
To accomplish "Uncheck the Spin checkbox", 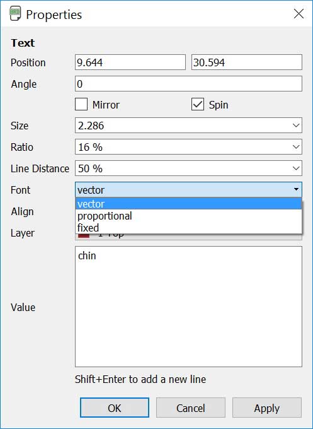I will pyautogui.click(x=198, y=105).
